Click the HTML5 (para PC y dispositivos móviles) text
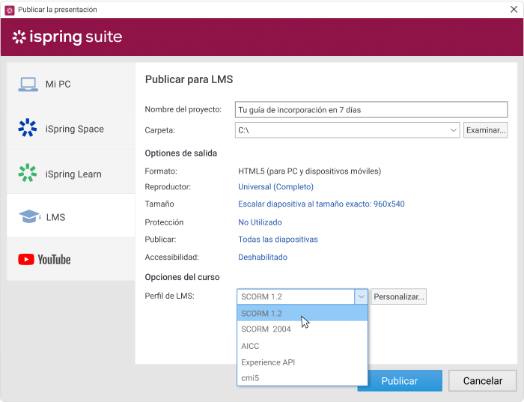This screenshot has width=524, height=402. [x=309, y=171]
